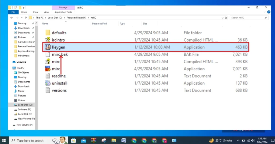Navigate to Local Disk (C:) breadcrumb
Viewport: 275px width, 144px height.
(x=55, y=18)
